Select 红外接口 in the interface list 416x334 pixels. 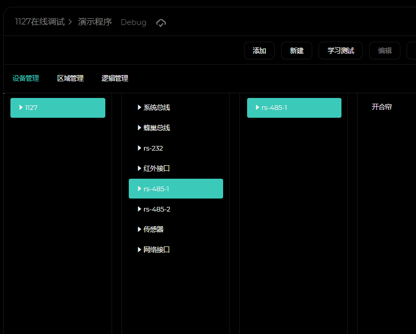click(x=156, y=168)
